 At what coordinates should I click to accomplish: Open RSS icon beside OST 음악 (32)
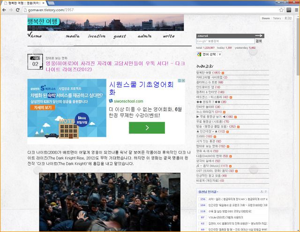236,171
